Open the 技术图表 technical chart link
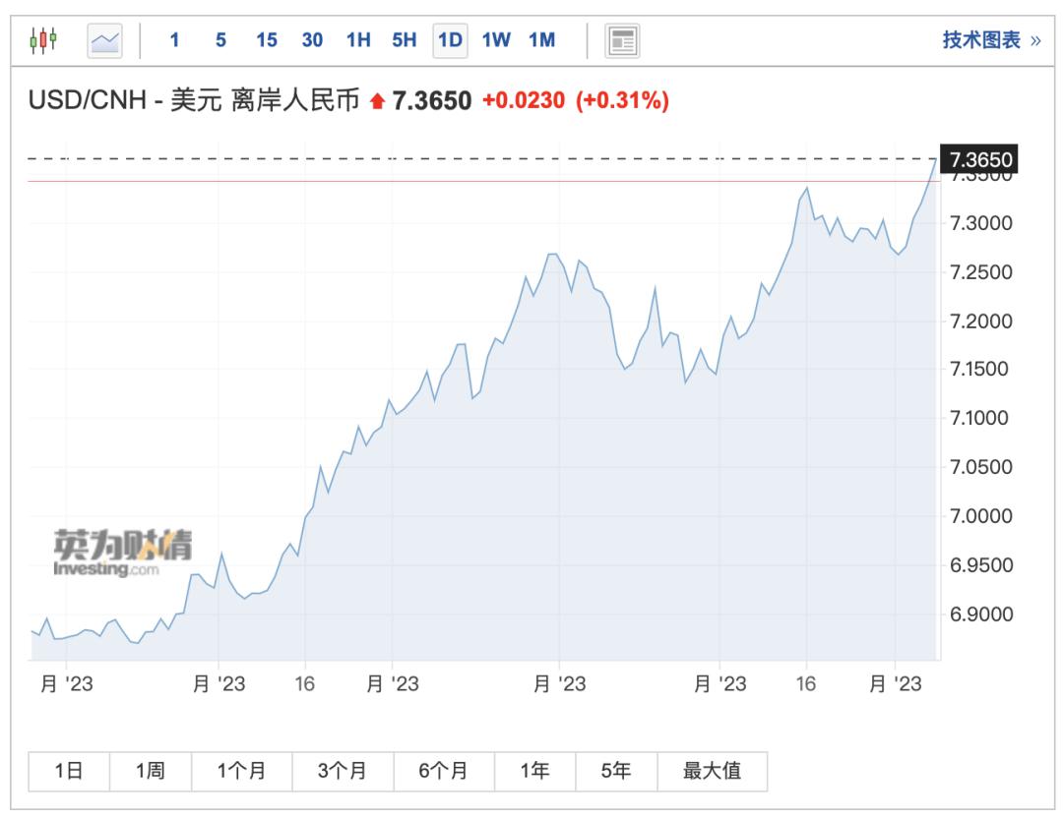The width and height of the screenshot is (1063, 820). [x=990, y=40]
